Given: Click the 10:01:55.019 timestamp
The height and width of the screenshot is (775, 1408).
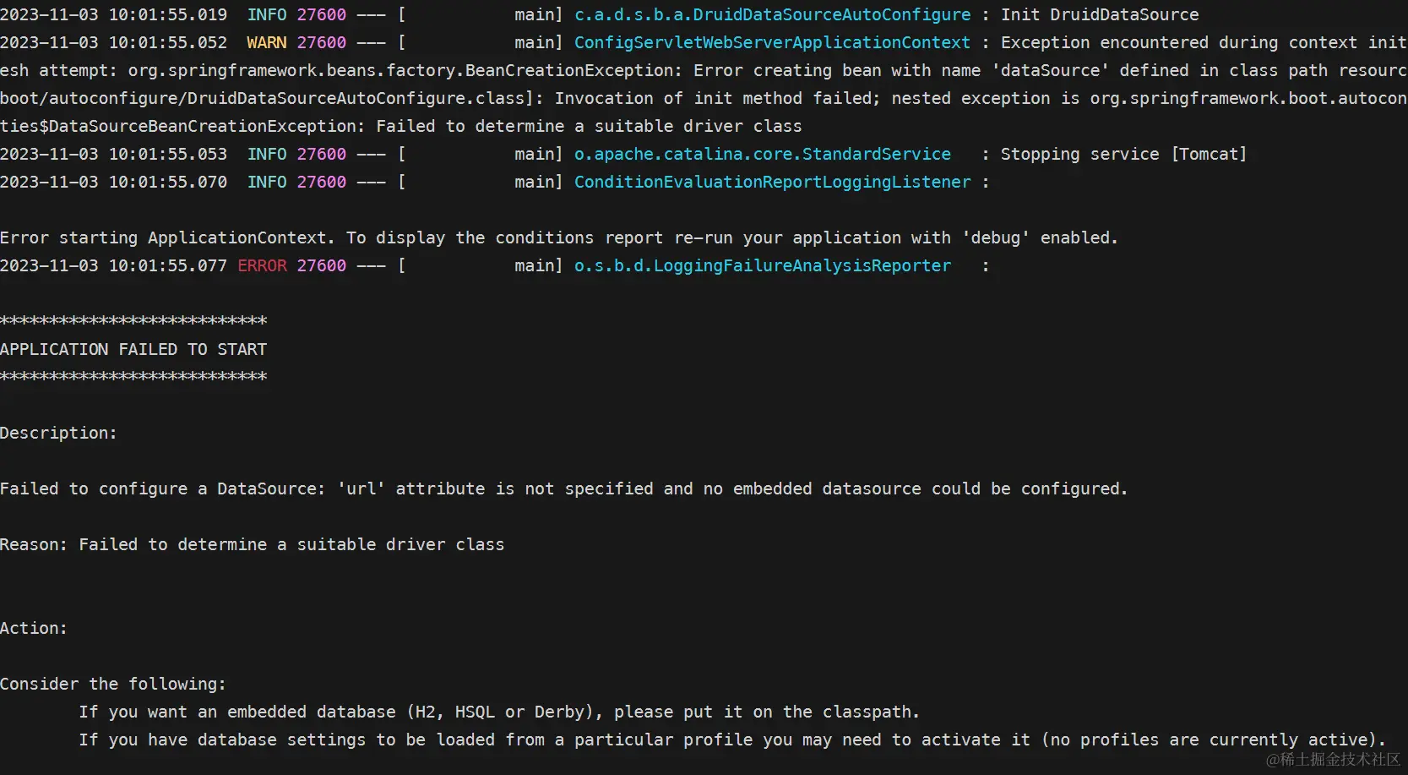Looking at the screenshot, I should (x=167, y=14).
